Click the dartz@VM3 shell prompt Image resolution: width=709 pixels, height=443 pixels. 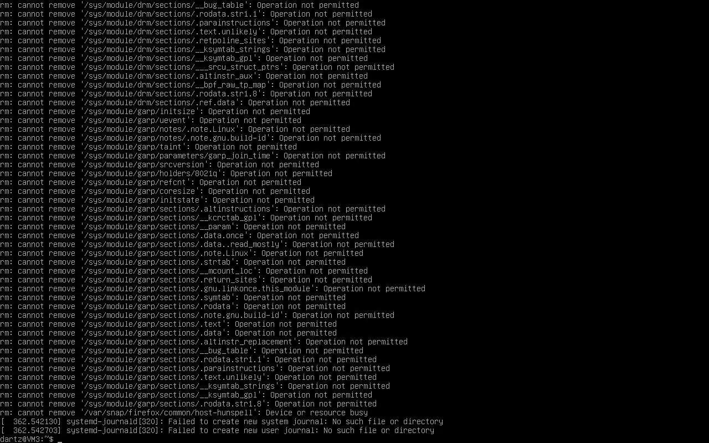tap(27, 439)
